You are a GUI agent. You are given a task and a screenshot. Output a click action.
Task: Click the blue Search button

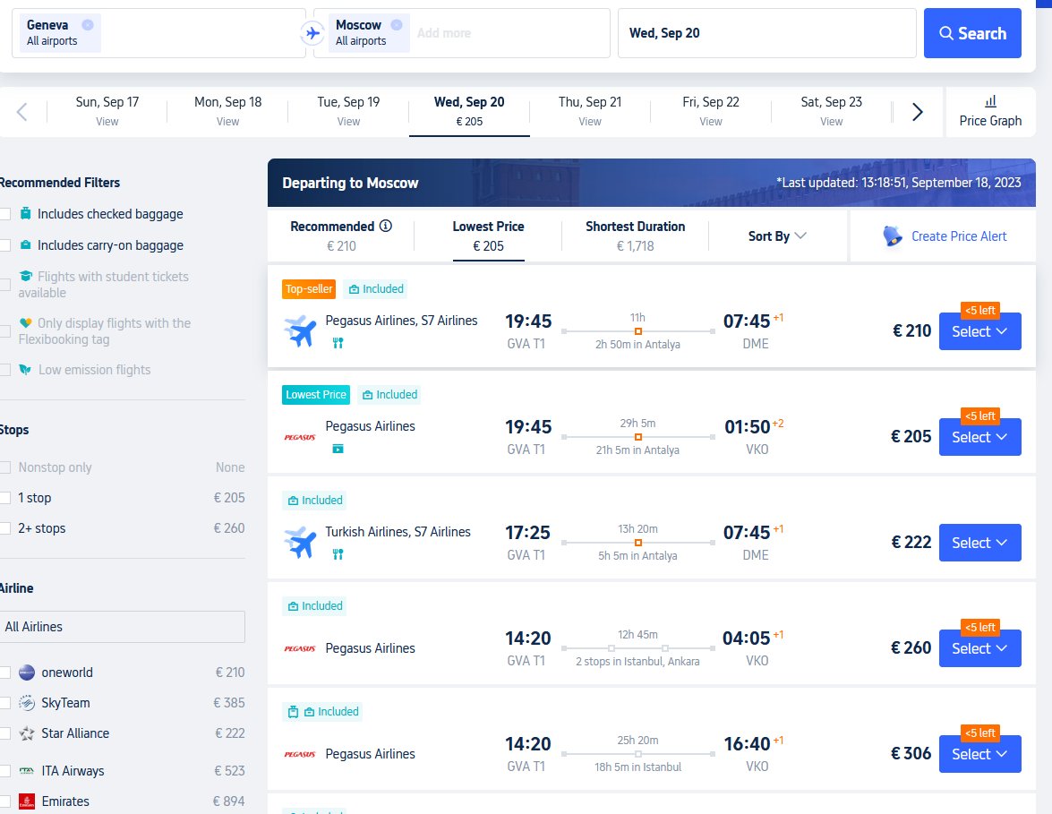[x=972, y=33]
